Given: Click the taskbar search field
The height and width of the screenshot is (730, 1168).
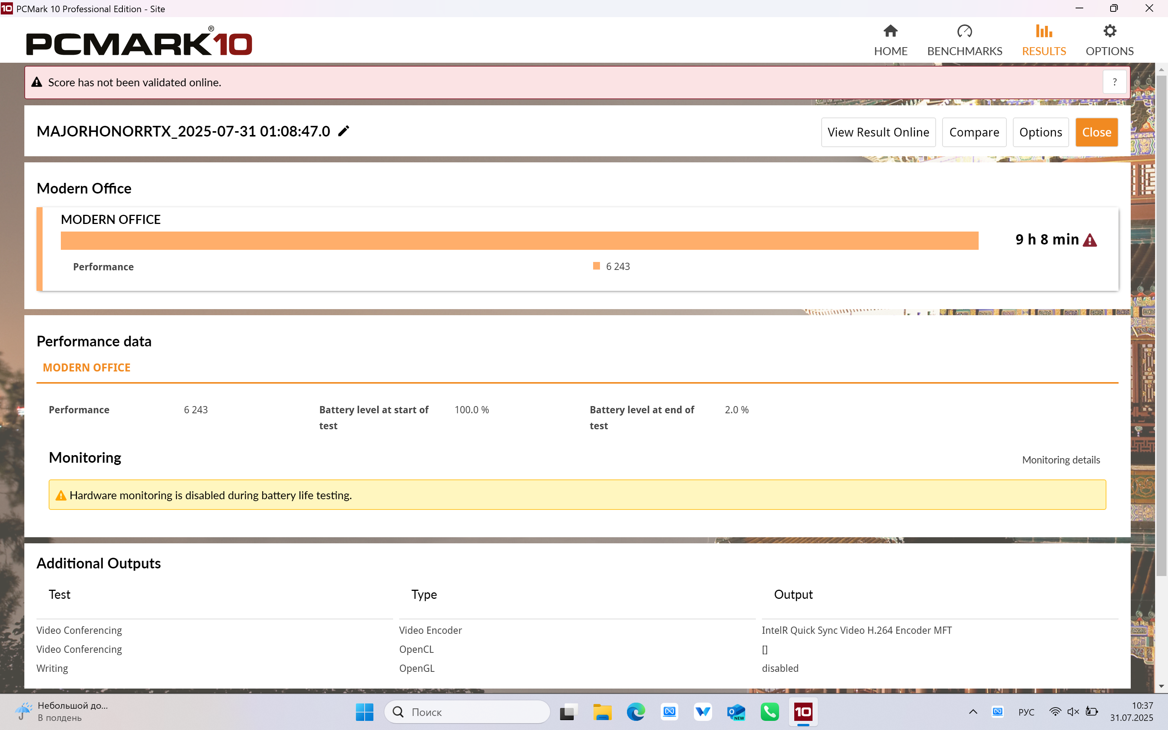Looking at the screenshot, I should (x=467, y=712).
